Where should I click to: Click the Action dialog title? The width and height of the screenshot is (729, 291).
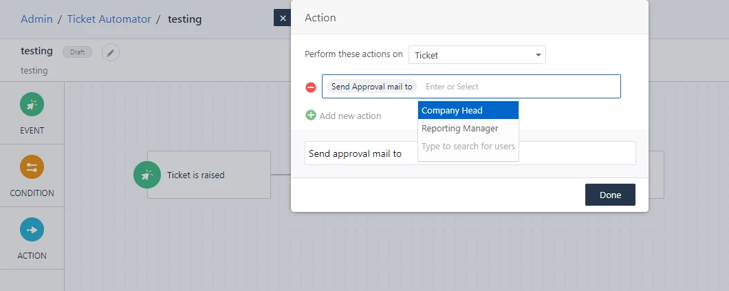tap(320, 18)
